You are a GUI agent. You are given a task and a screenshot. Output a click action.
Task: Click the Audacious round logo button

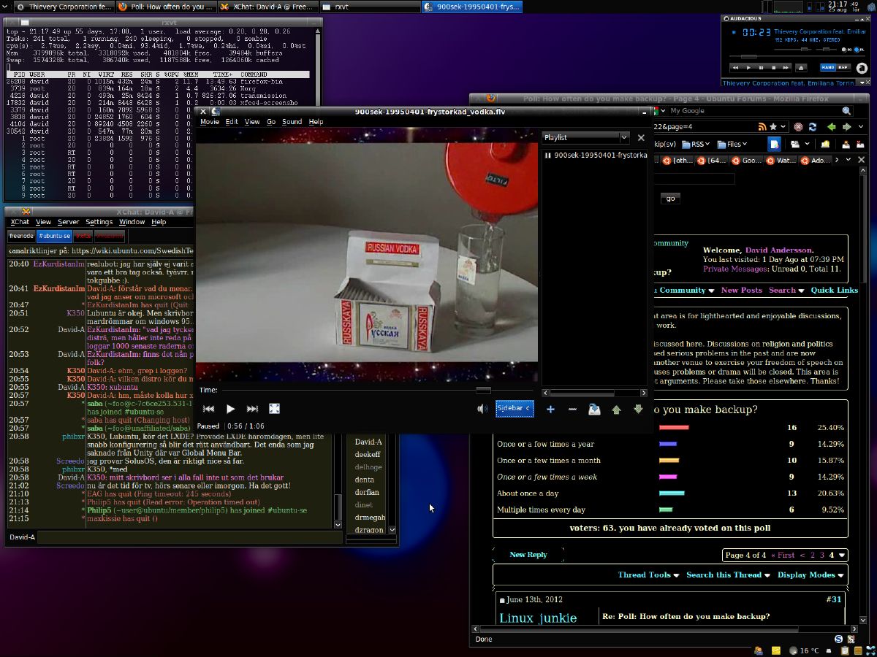pyautogui.click(x=861, y=68)
